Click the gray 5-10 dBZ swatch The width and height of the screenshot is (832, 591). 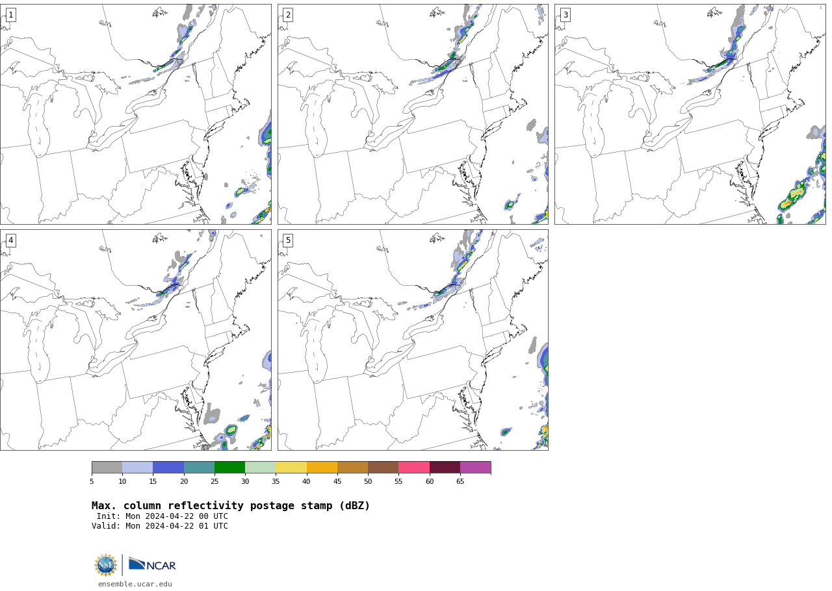[x=107, y=468]
